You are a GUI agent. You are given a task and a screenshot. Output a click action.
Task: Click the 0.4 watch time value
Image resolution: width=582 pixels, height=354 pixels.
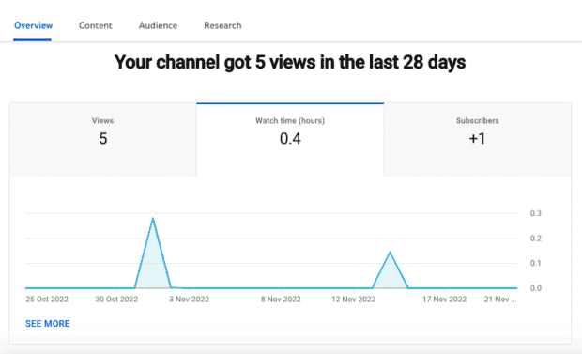[290, 139]
